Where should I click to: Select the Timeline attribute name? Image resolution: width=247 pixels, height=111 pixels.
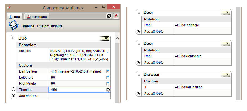point(26,90)
